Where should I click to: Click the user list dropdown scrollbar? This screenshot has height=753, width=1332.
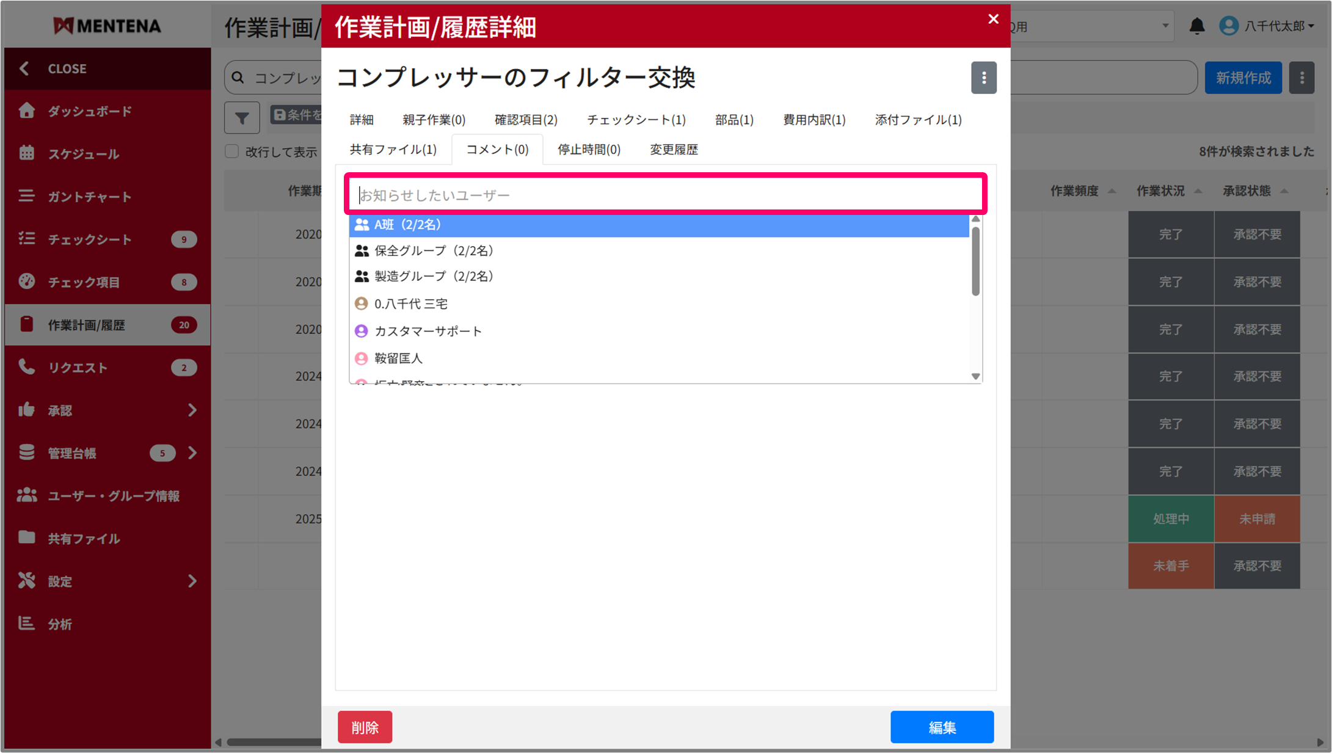click(975, 263)
